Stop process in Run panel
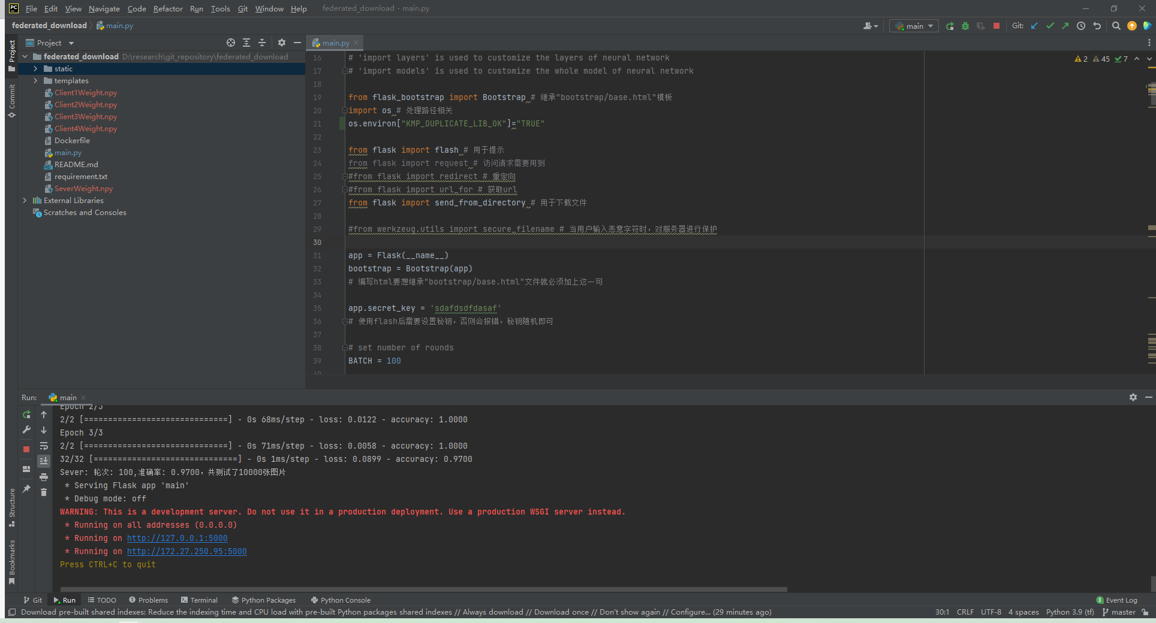Image resolution: width=1156 pixels, height=623 pixels. pyautogui.click(x=26, y=449)
